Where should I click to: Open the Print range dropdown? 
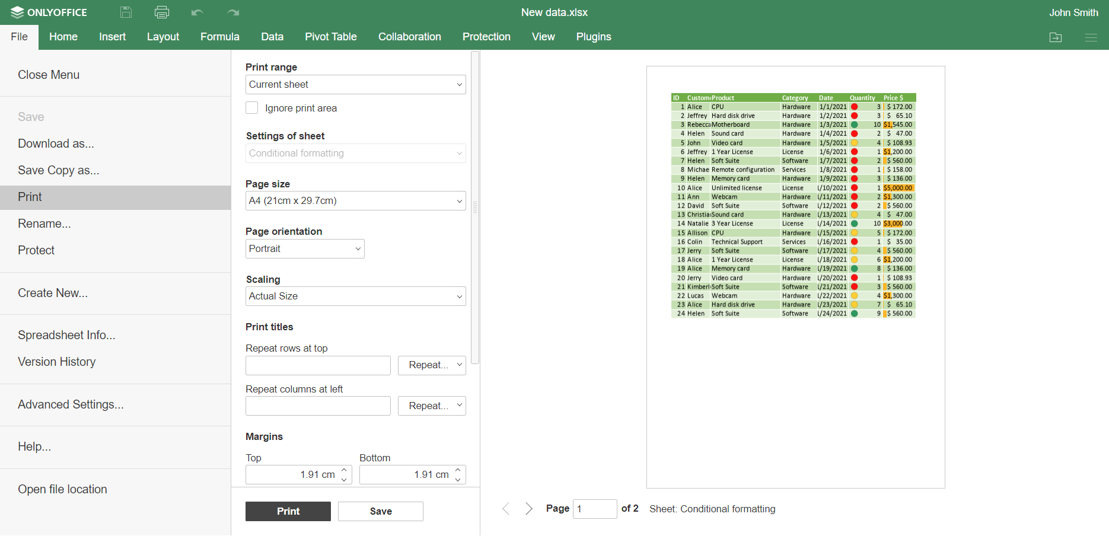tap(355, 84)
